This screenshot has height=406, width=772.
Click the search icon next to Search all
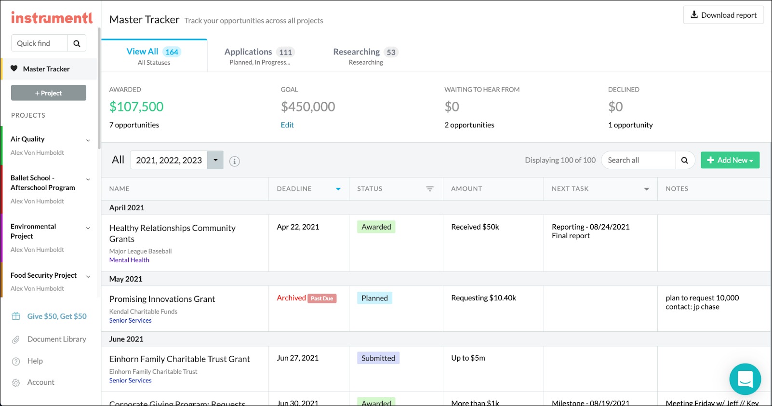pos(684,160)
